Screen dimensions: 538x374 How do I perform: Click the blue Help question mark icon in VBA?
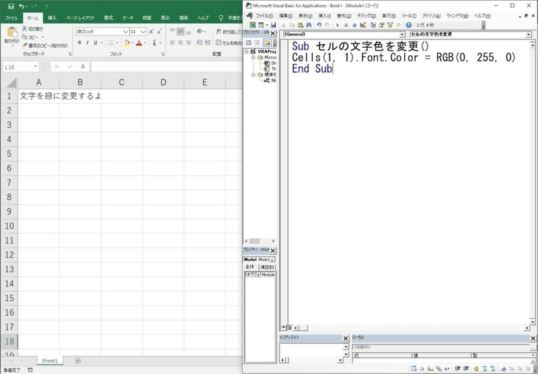click(409, 25)
